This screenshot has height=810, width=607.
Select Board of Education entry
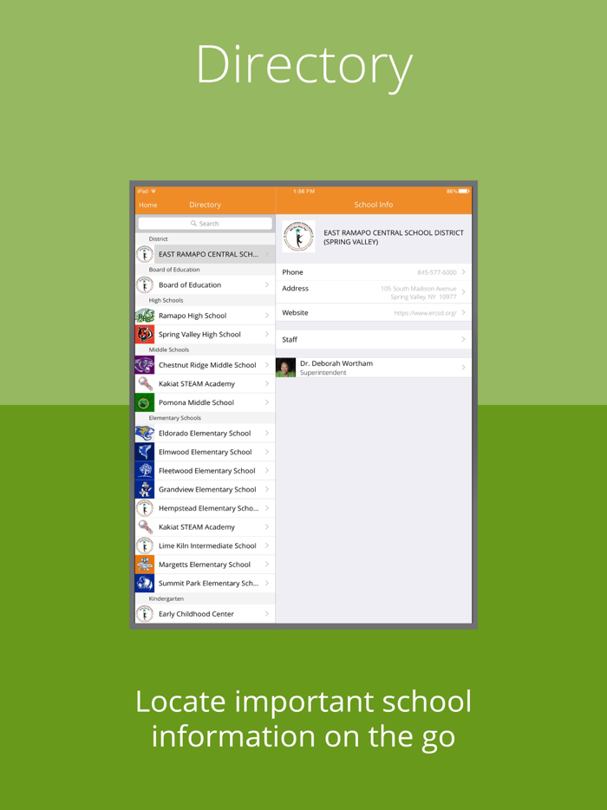[206, 285]
